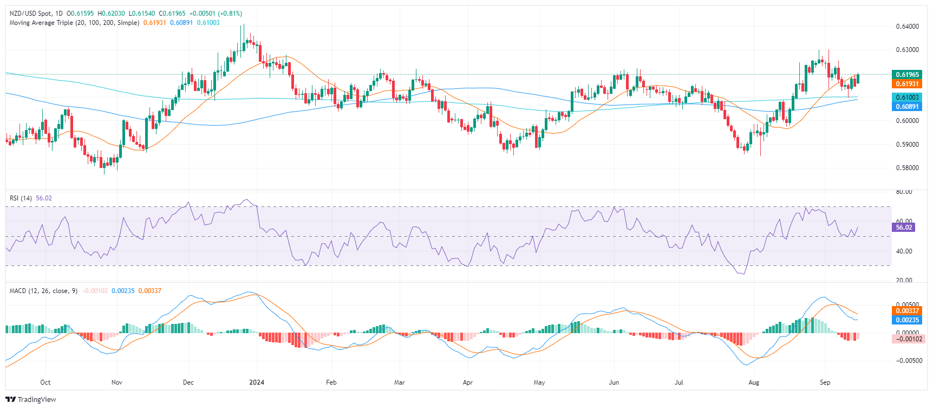This screenshot has height=409, width=933.
Task: Click the 0.58000 price axis label
Action: coord(907,168)
